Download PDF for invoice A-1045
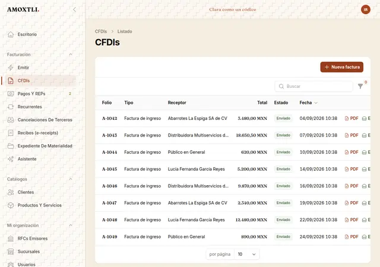The image size is (380, 267). point(351,169)
